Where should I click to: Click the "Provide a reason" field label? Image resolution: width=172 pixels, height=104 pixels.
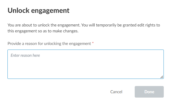tap(49, 43)
